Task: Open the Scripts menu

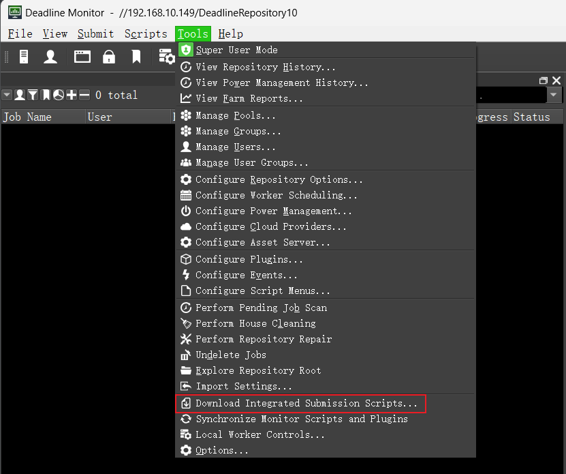Action: (146, 34)
